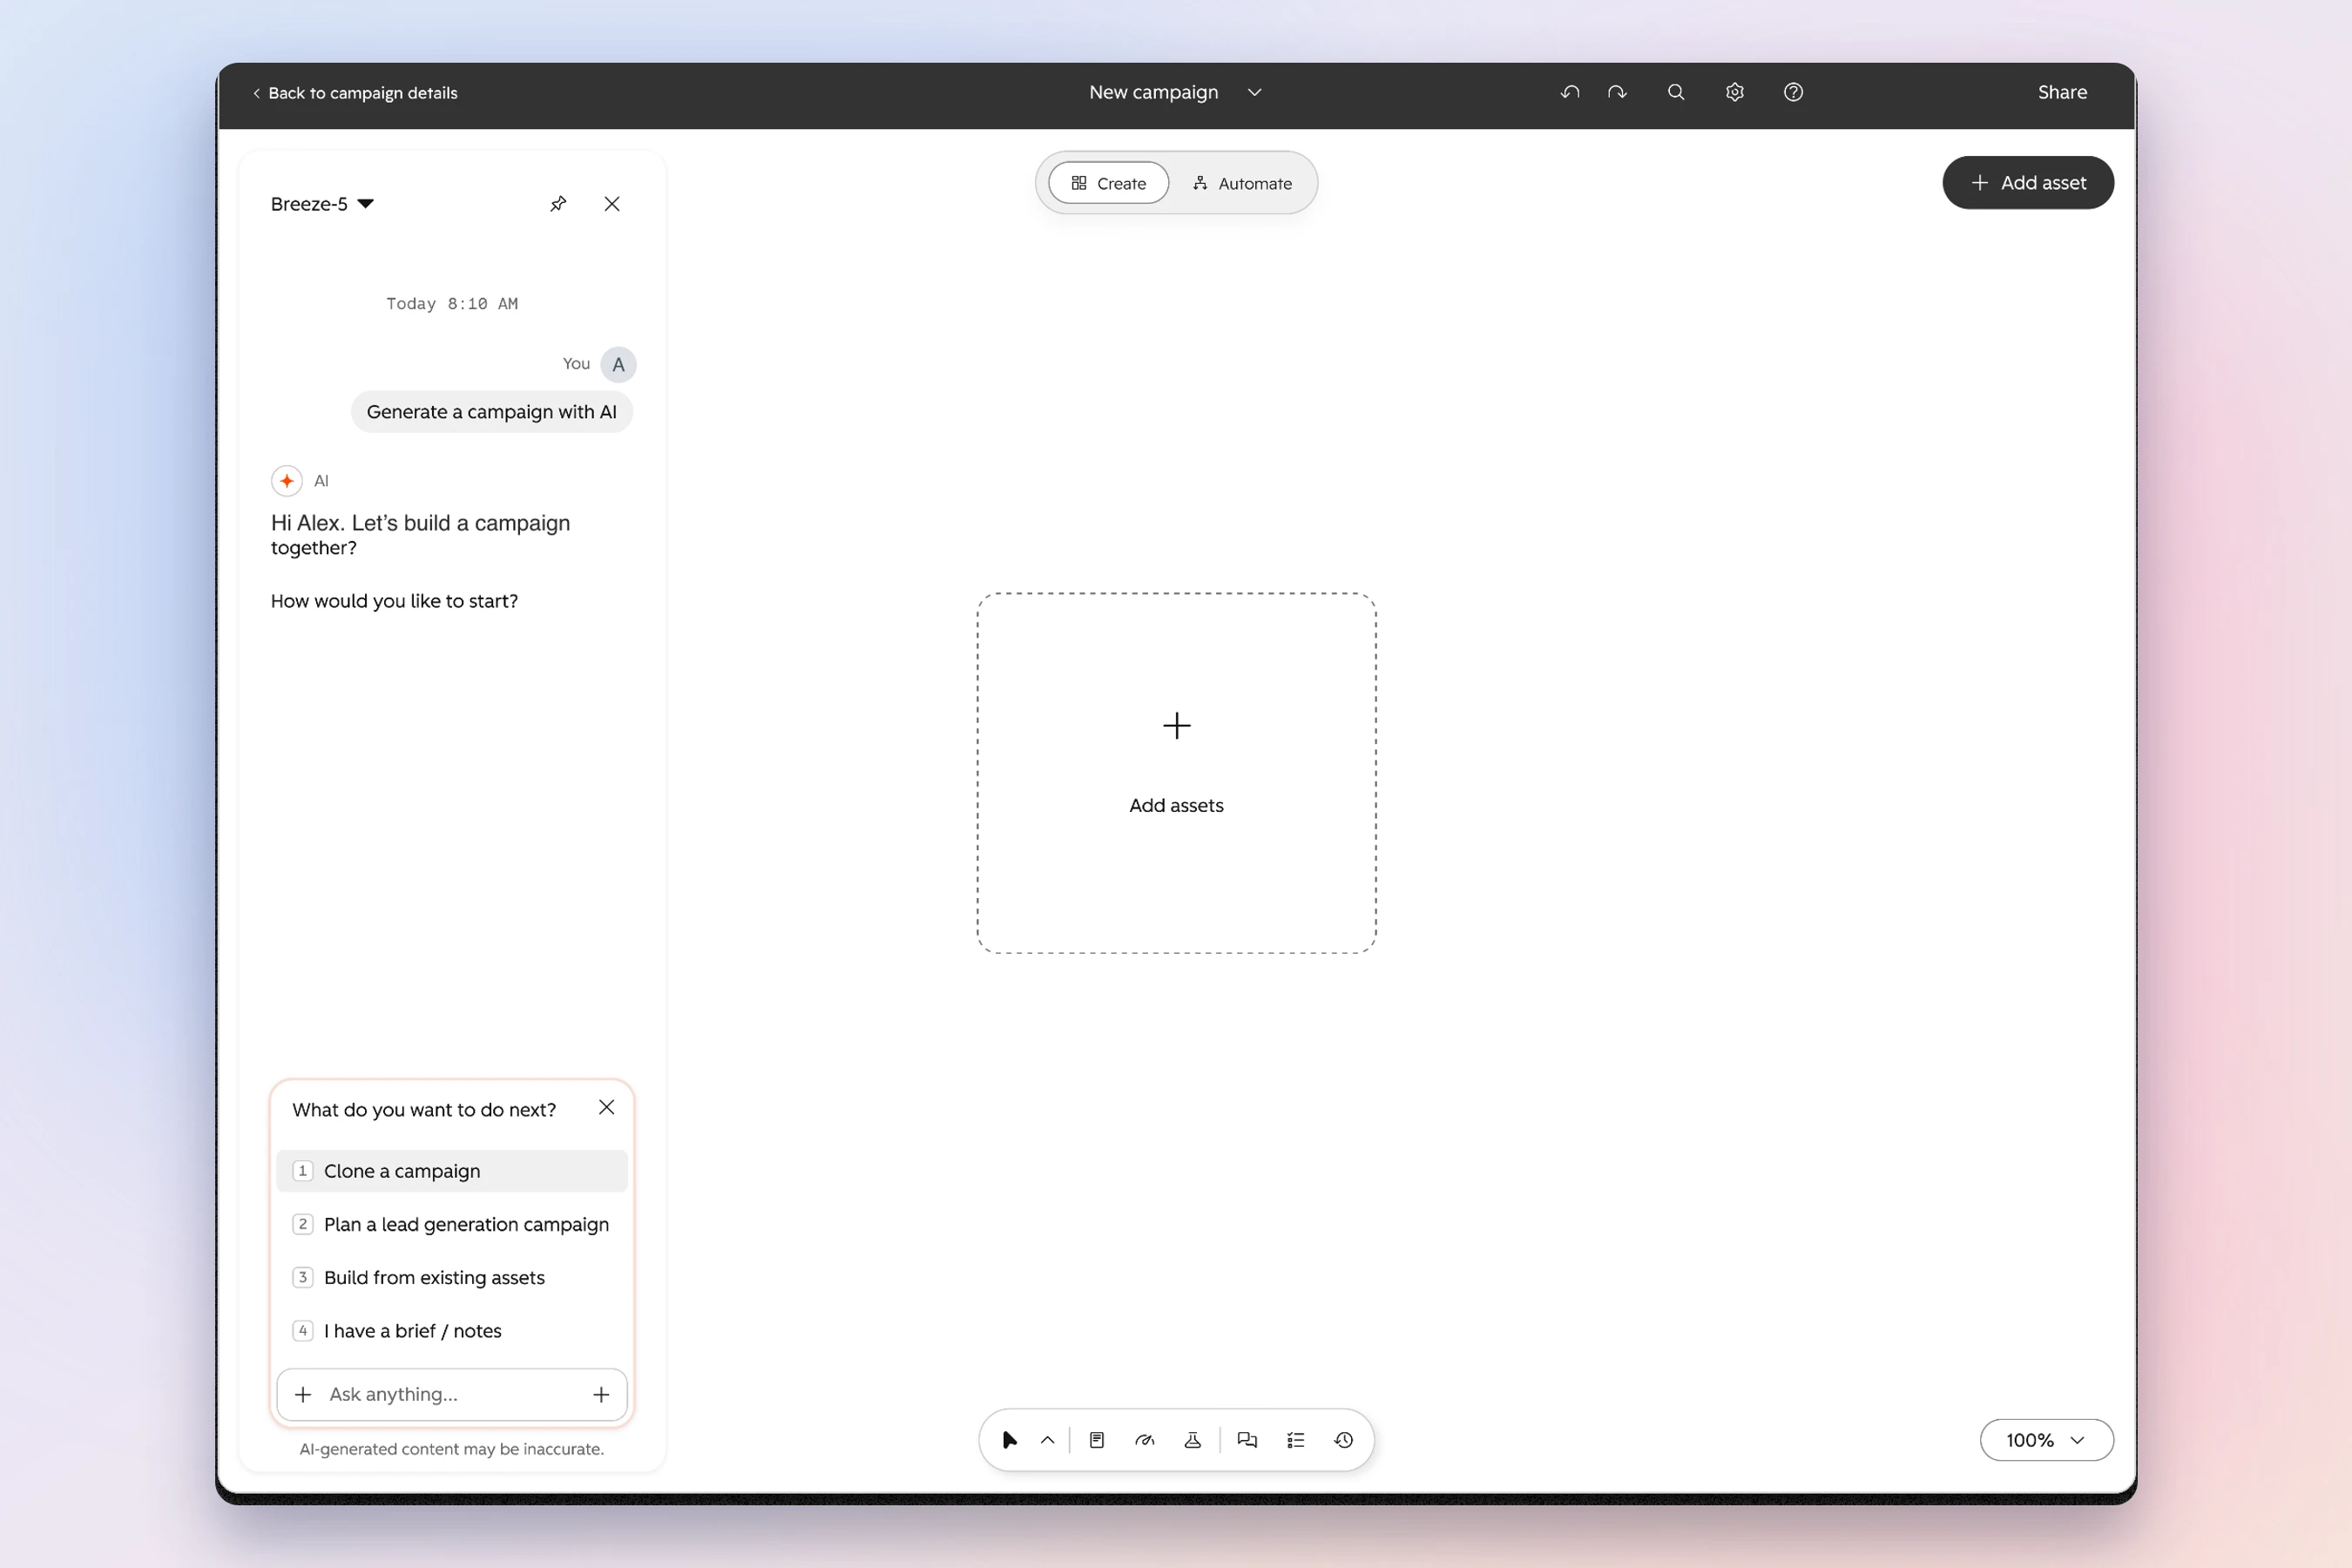
Task: Open the performance gauge tool
Action: pos(1145,1440)
